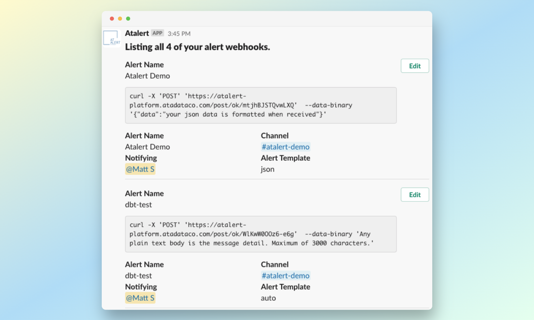Click the 'auto' alert template value
The width and height of the screenshot is (534, 320).
click(x=268, y=298)
